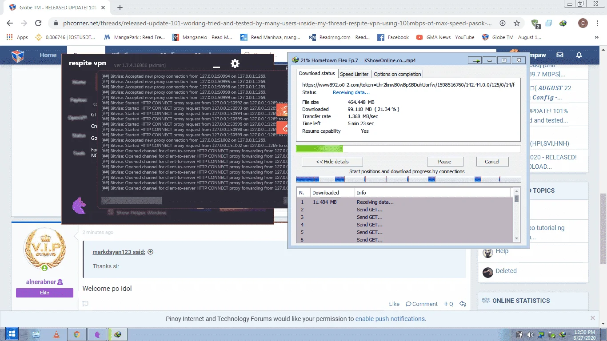
Task: Switch to IDM on the taskbar
Action: pos(118,334)
